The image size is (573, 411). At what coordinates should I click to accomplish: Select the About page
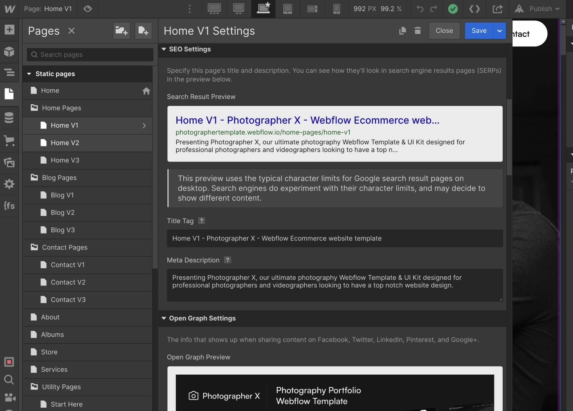[x=88, y=317]
